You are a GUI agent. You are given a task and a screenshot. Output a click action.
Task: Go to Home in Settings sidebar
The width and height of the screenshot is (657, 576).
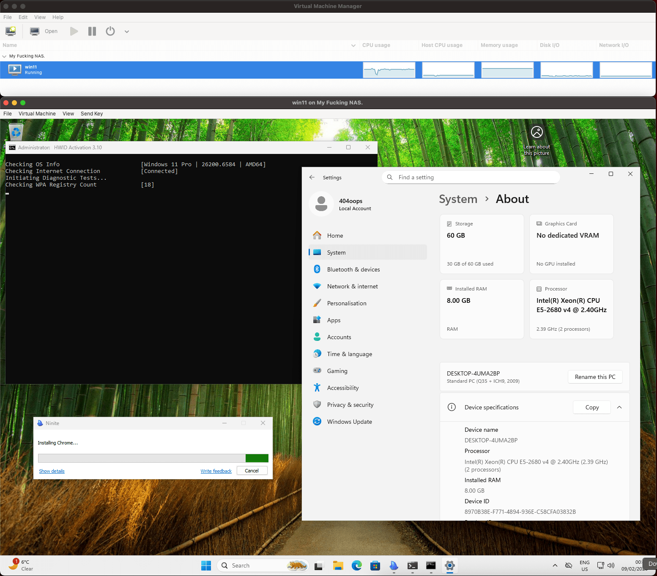[368, 236]
